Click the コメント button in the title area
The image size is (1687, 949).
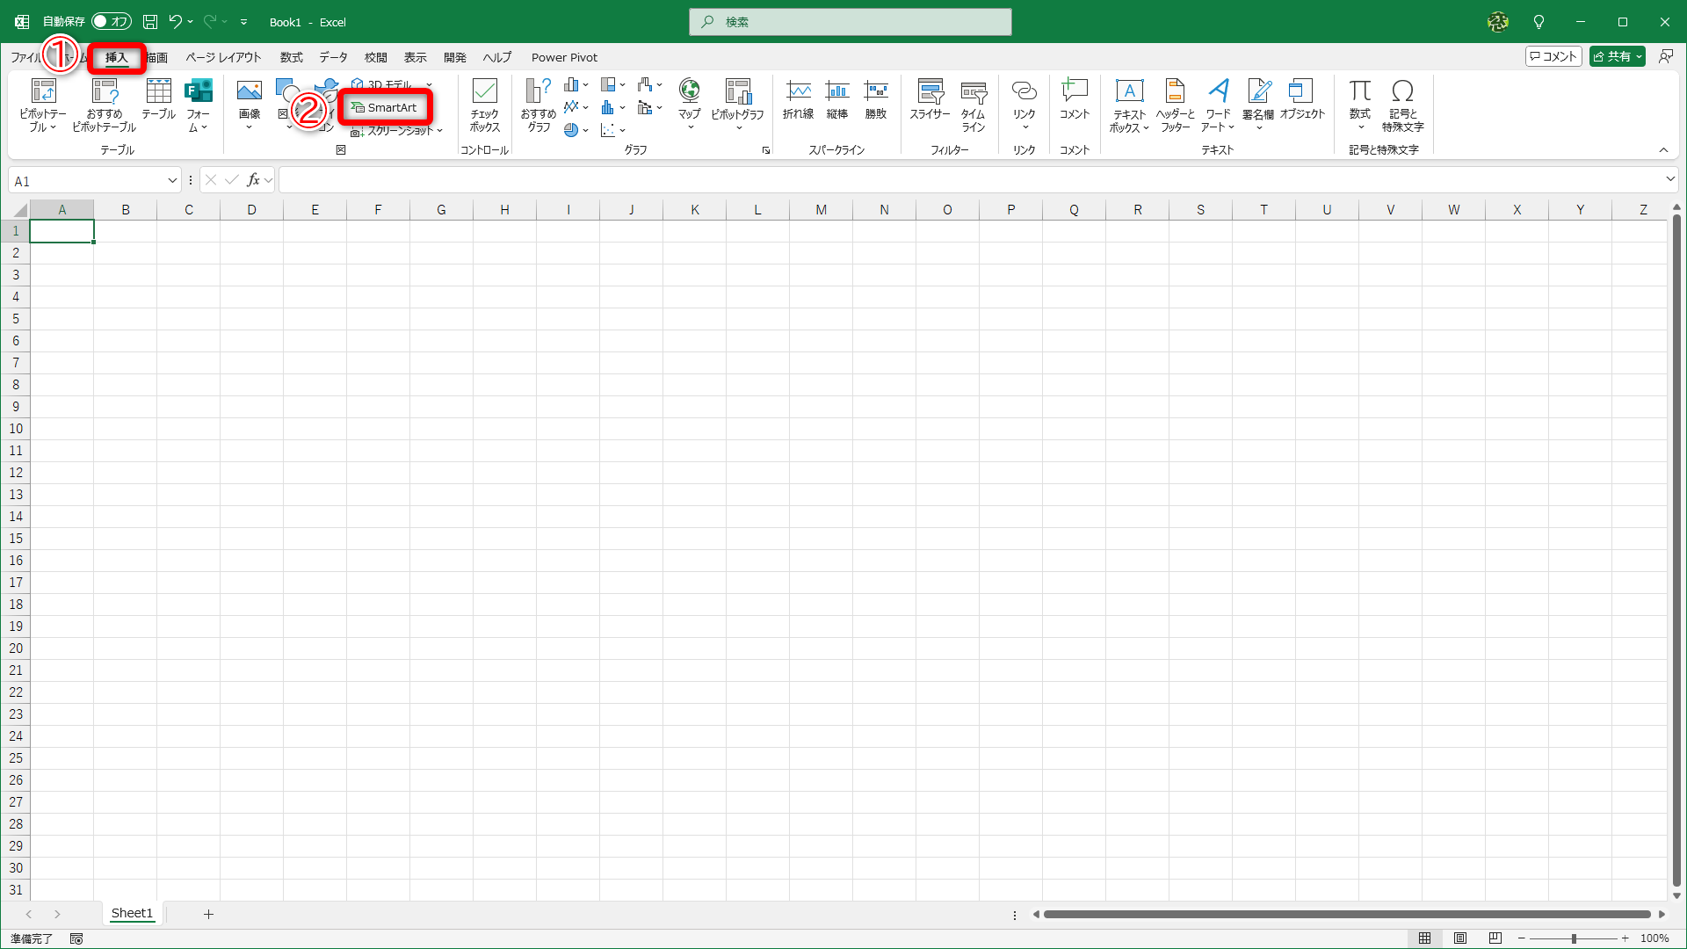click(x=1553, y=56)
